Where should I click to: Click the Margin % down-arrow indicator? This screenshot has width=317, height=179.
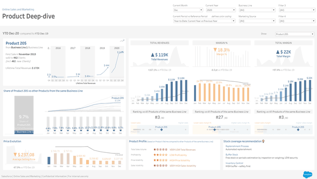point(215,50)
